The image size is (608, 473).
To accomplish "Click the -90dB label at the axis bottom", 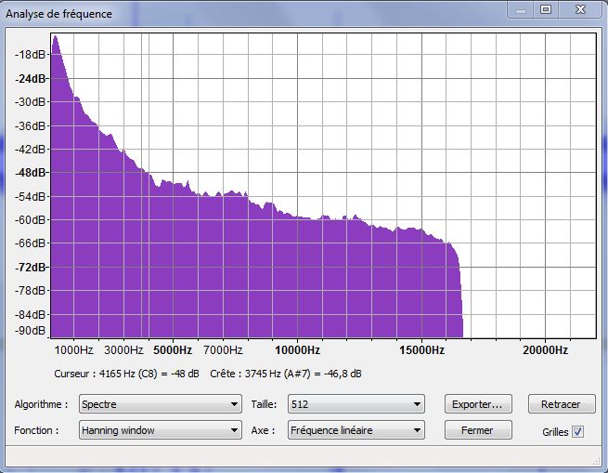I will click(30, 330).
